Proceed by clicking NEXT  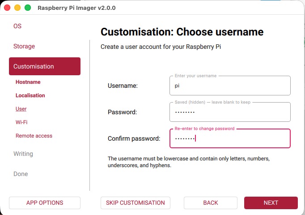click(271, 203)
